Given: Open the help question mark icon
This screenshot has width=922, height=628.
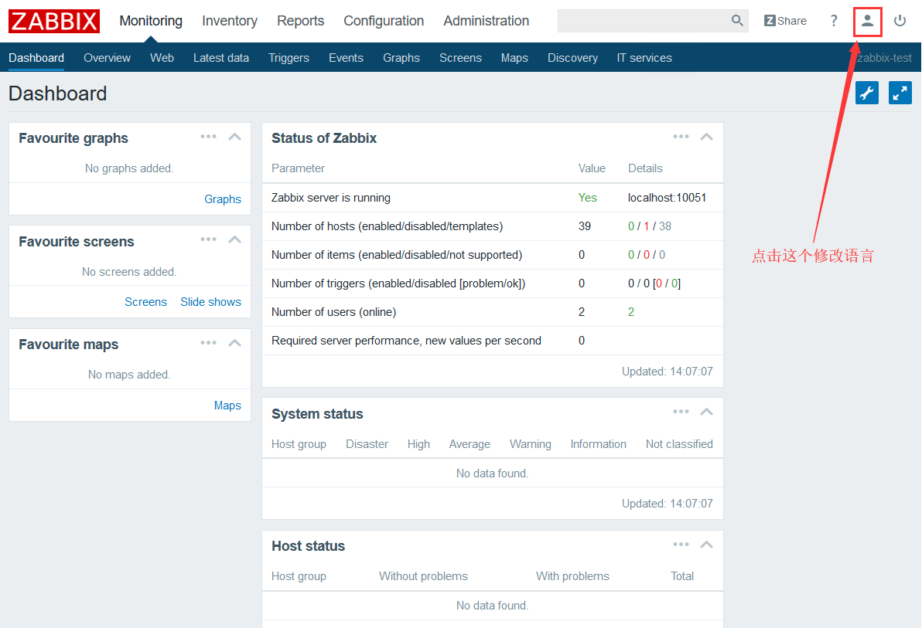Looking at the screenshot, I should coord(833,21).
